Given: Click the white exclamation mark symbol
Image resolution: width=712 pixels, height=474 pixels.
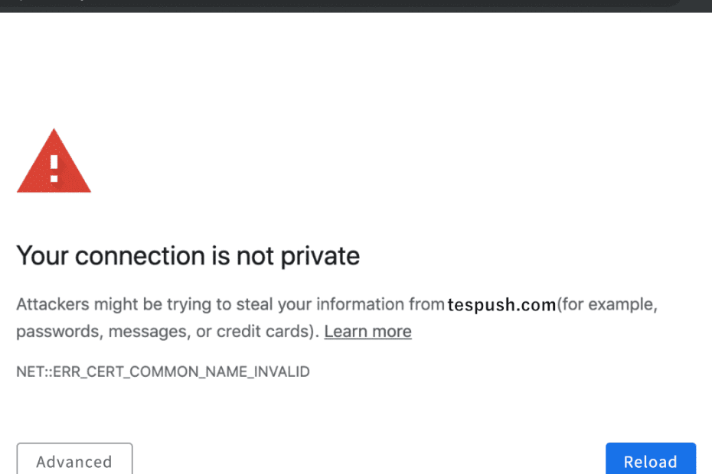Looking at the screenshot, I should point(54,168).
